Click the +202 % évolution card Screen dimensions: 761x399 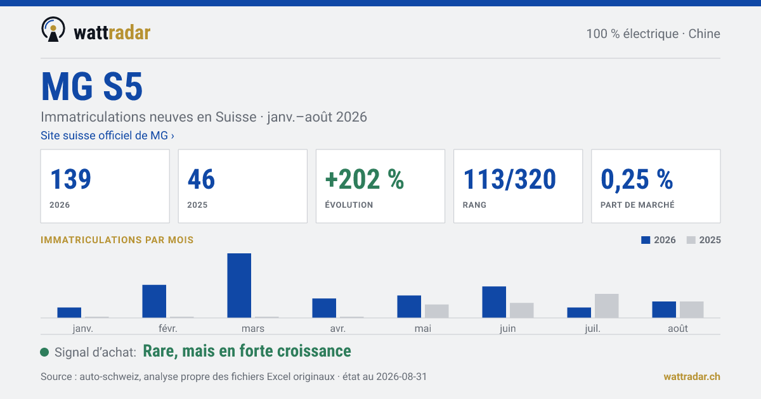pos(380,186)
